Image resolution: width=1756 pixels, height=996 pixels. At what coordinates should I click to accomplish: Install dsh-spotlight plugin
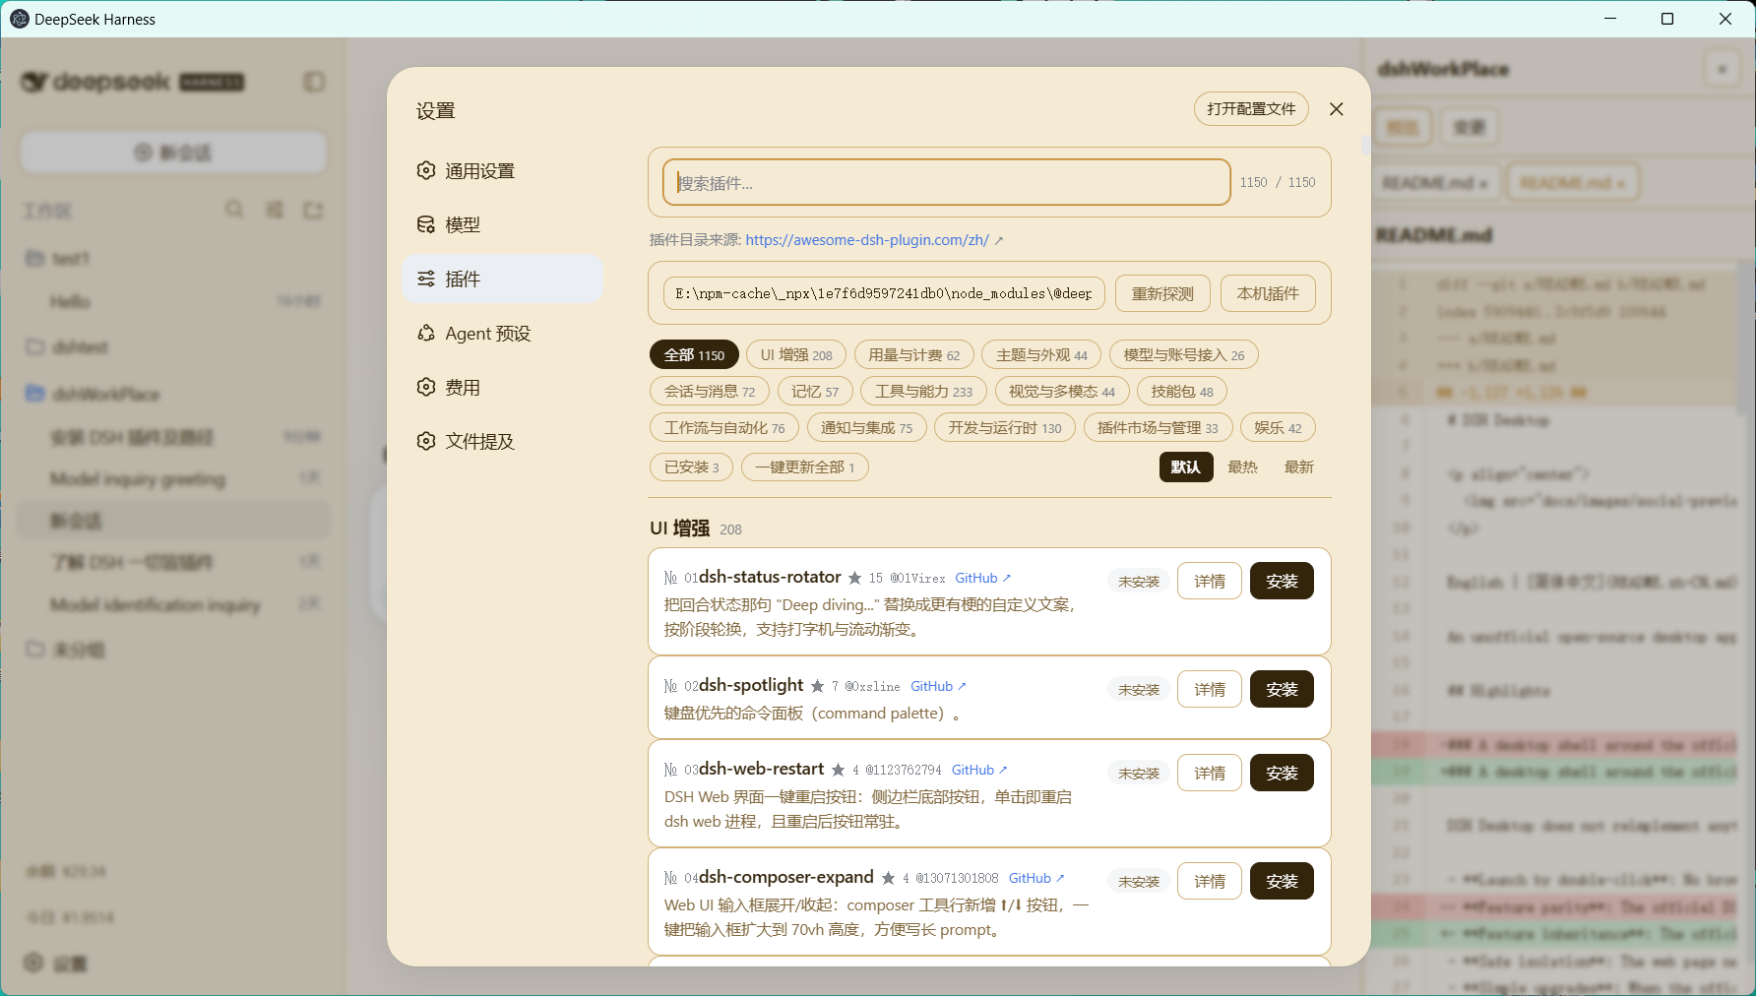1282,690
